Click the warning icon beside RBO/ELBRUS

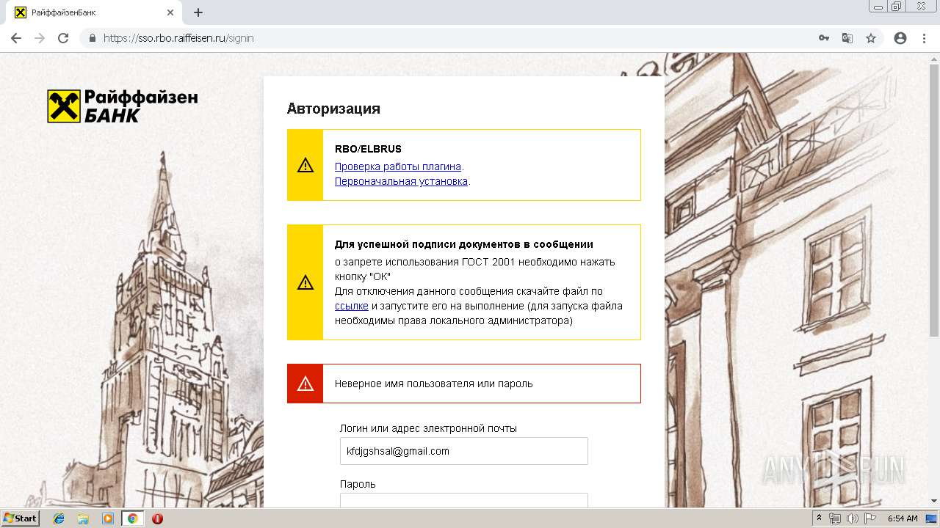pos(305,166)
